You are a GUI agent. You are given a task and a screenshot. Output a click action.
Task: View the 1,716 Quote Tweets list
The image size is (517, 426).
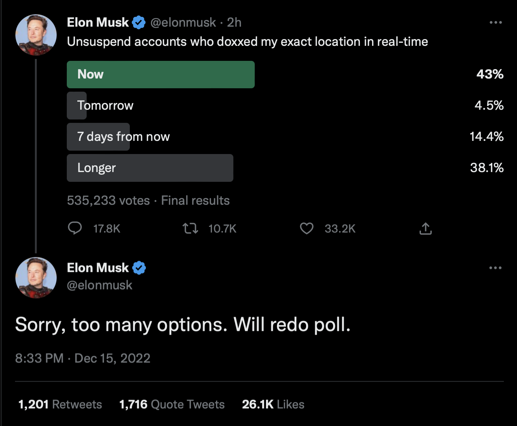tap(172, 404)
